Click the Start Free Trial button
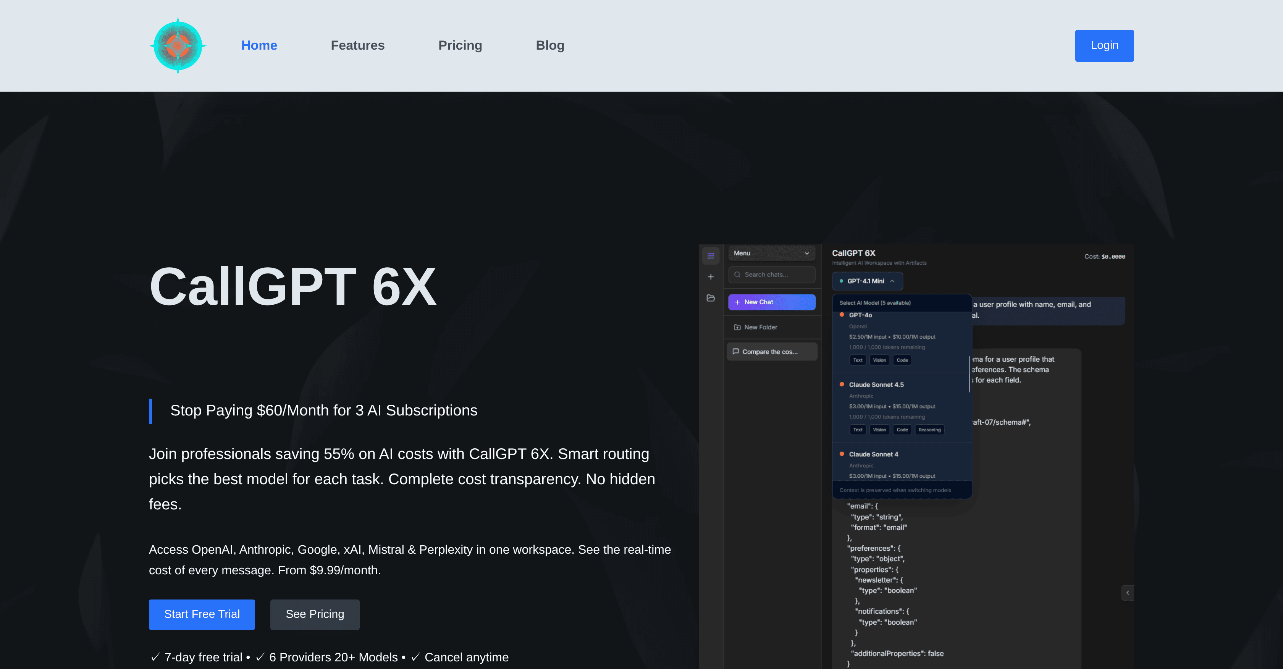The width and height of the screenshot is (1283, 669). coord(202,614)
